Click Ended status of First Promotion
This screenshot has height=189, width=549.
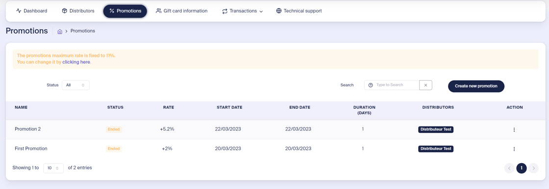click(x=114, y=149)
